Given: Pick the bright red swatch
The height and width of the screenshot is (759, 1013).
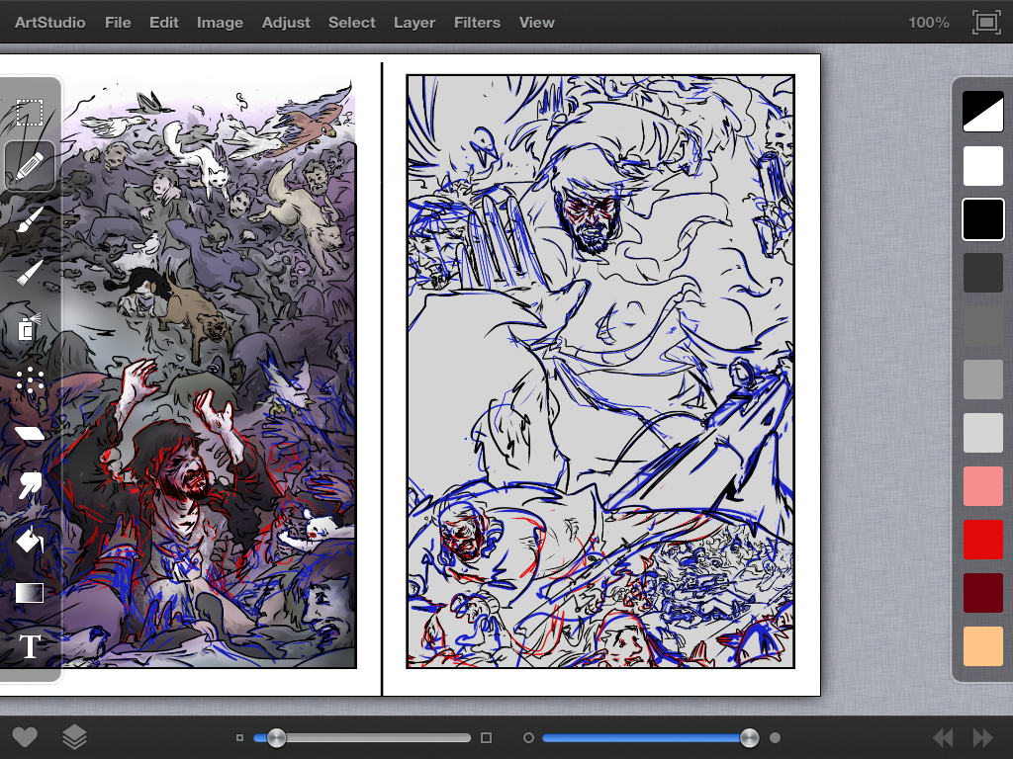Looking at the screenshot, I should coord(982,540).
